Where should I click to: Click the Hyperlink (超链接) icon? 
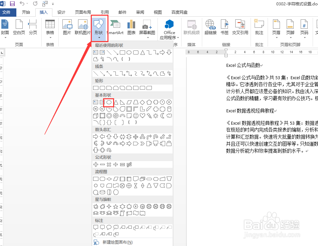(x=210, y=27)
